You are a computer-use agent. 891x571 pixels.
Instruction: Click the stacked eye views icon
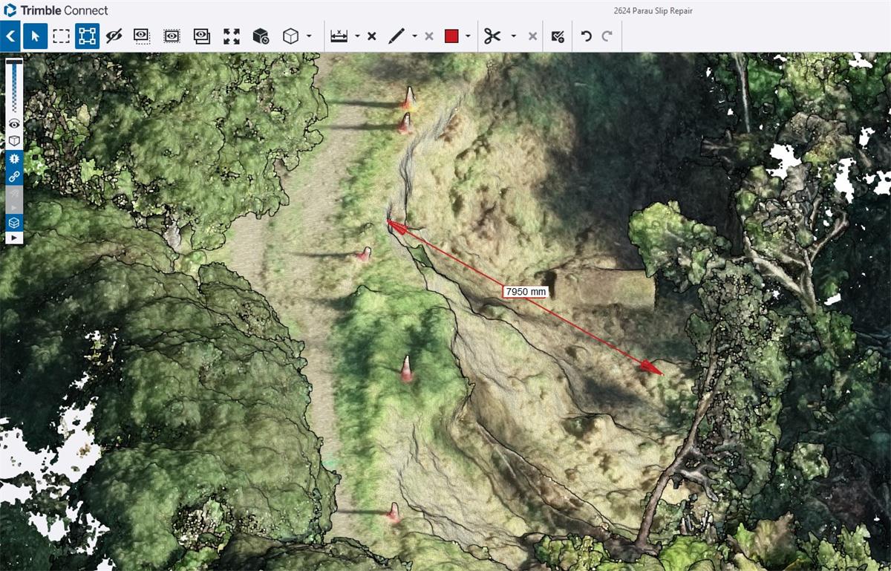(201, 36)
